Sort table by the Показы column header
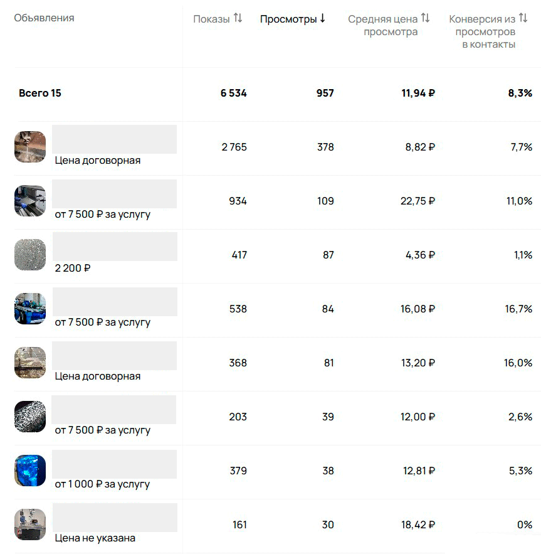Image resolution: width=541 pixels, height=554 pixels. [211, 19]
